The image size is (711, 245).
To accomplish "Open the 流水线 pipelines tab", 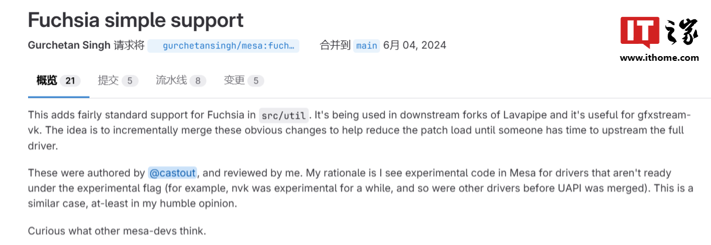I will (171, 81).
